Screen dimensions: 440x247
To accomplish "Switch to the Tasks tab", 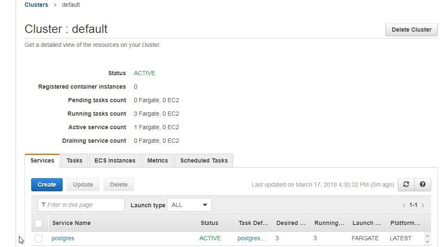I will 74,160.
